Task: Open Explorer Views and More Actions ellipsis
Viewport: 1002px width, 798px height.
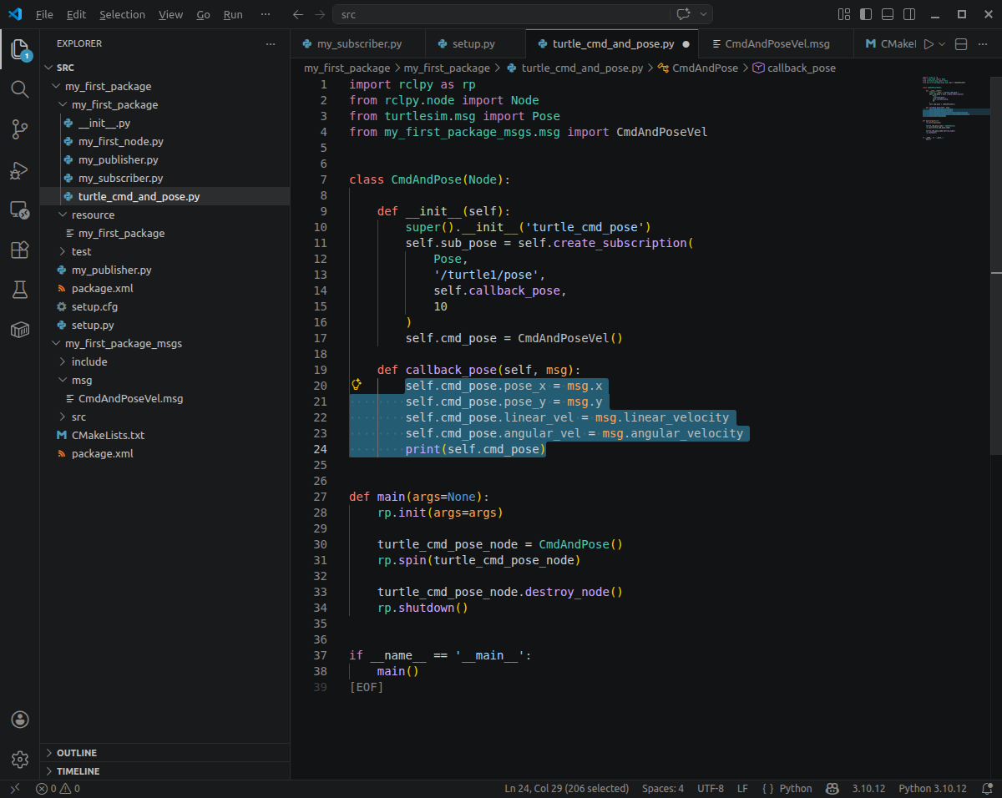Action: (x=270, y=43)
